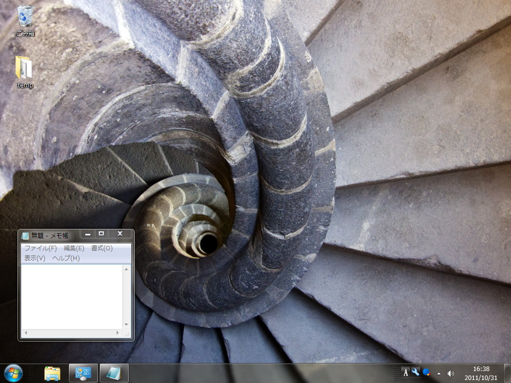Viewport: 511px width, 383px height.
Task: Switch to Control Panel taskbar button
Action: pos(83,373)
